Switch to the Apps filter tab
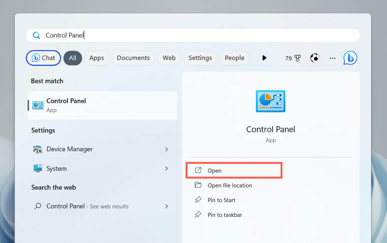 pyautogui.click(x=96, y=58)
